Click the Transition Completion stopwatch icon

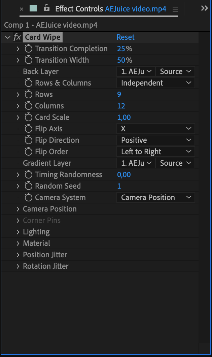(29, 49)
